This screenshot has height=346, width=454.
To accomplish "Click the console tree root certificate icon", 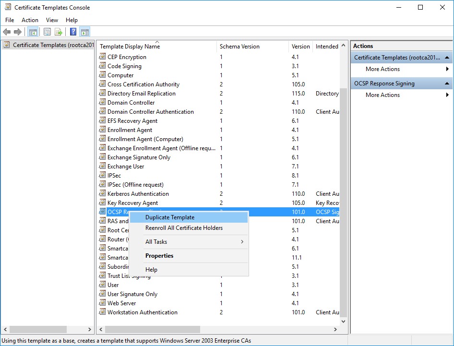I will pyautogui.click(x=7, y=45).
